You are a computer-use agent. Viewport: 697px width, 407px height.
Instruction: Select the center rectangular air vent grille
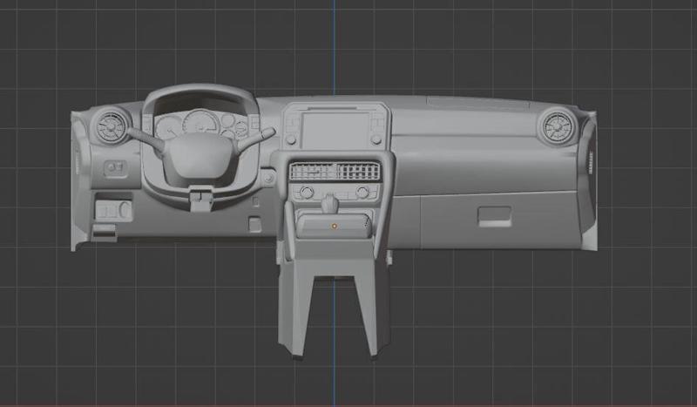point(335,171)
